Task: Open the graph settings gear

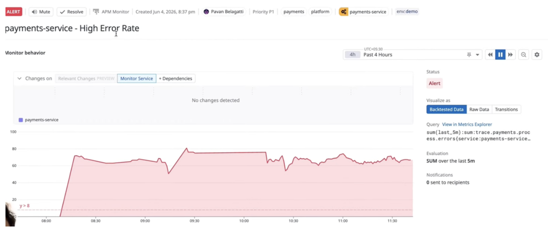Action: (537, 55)
